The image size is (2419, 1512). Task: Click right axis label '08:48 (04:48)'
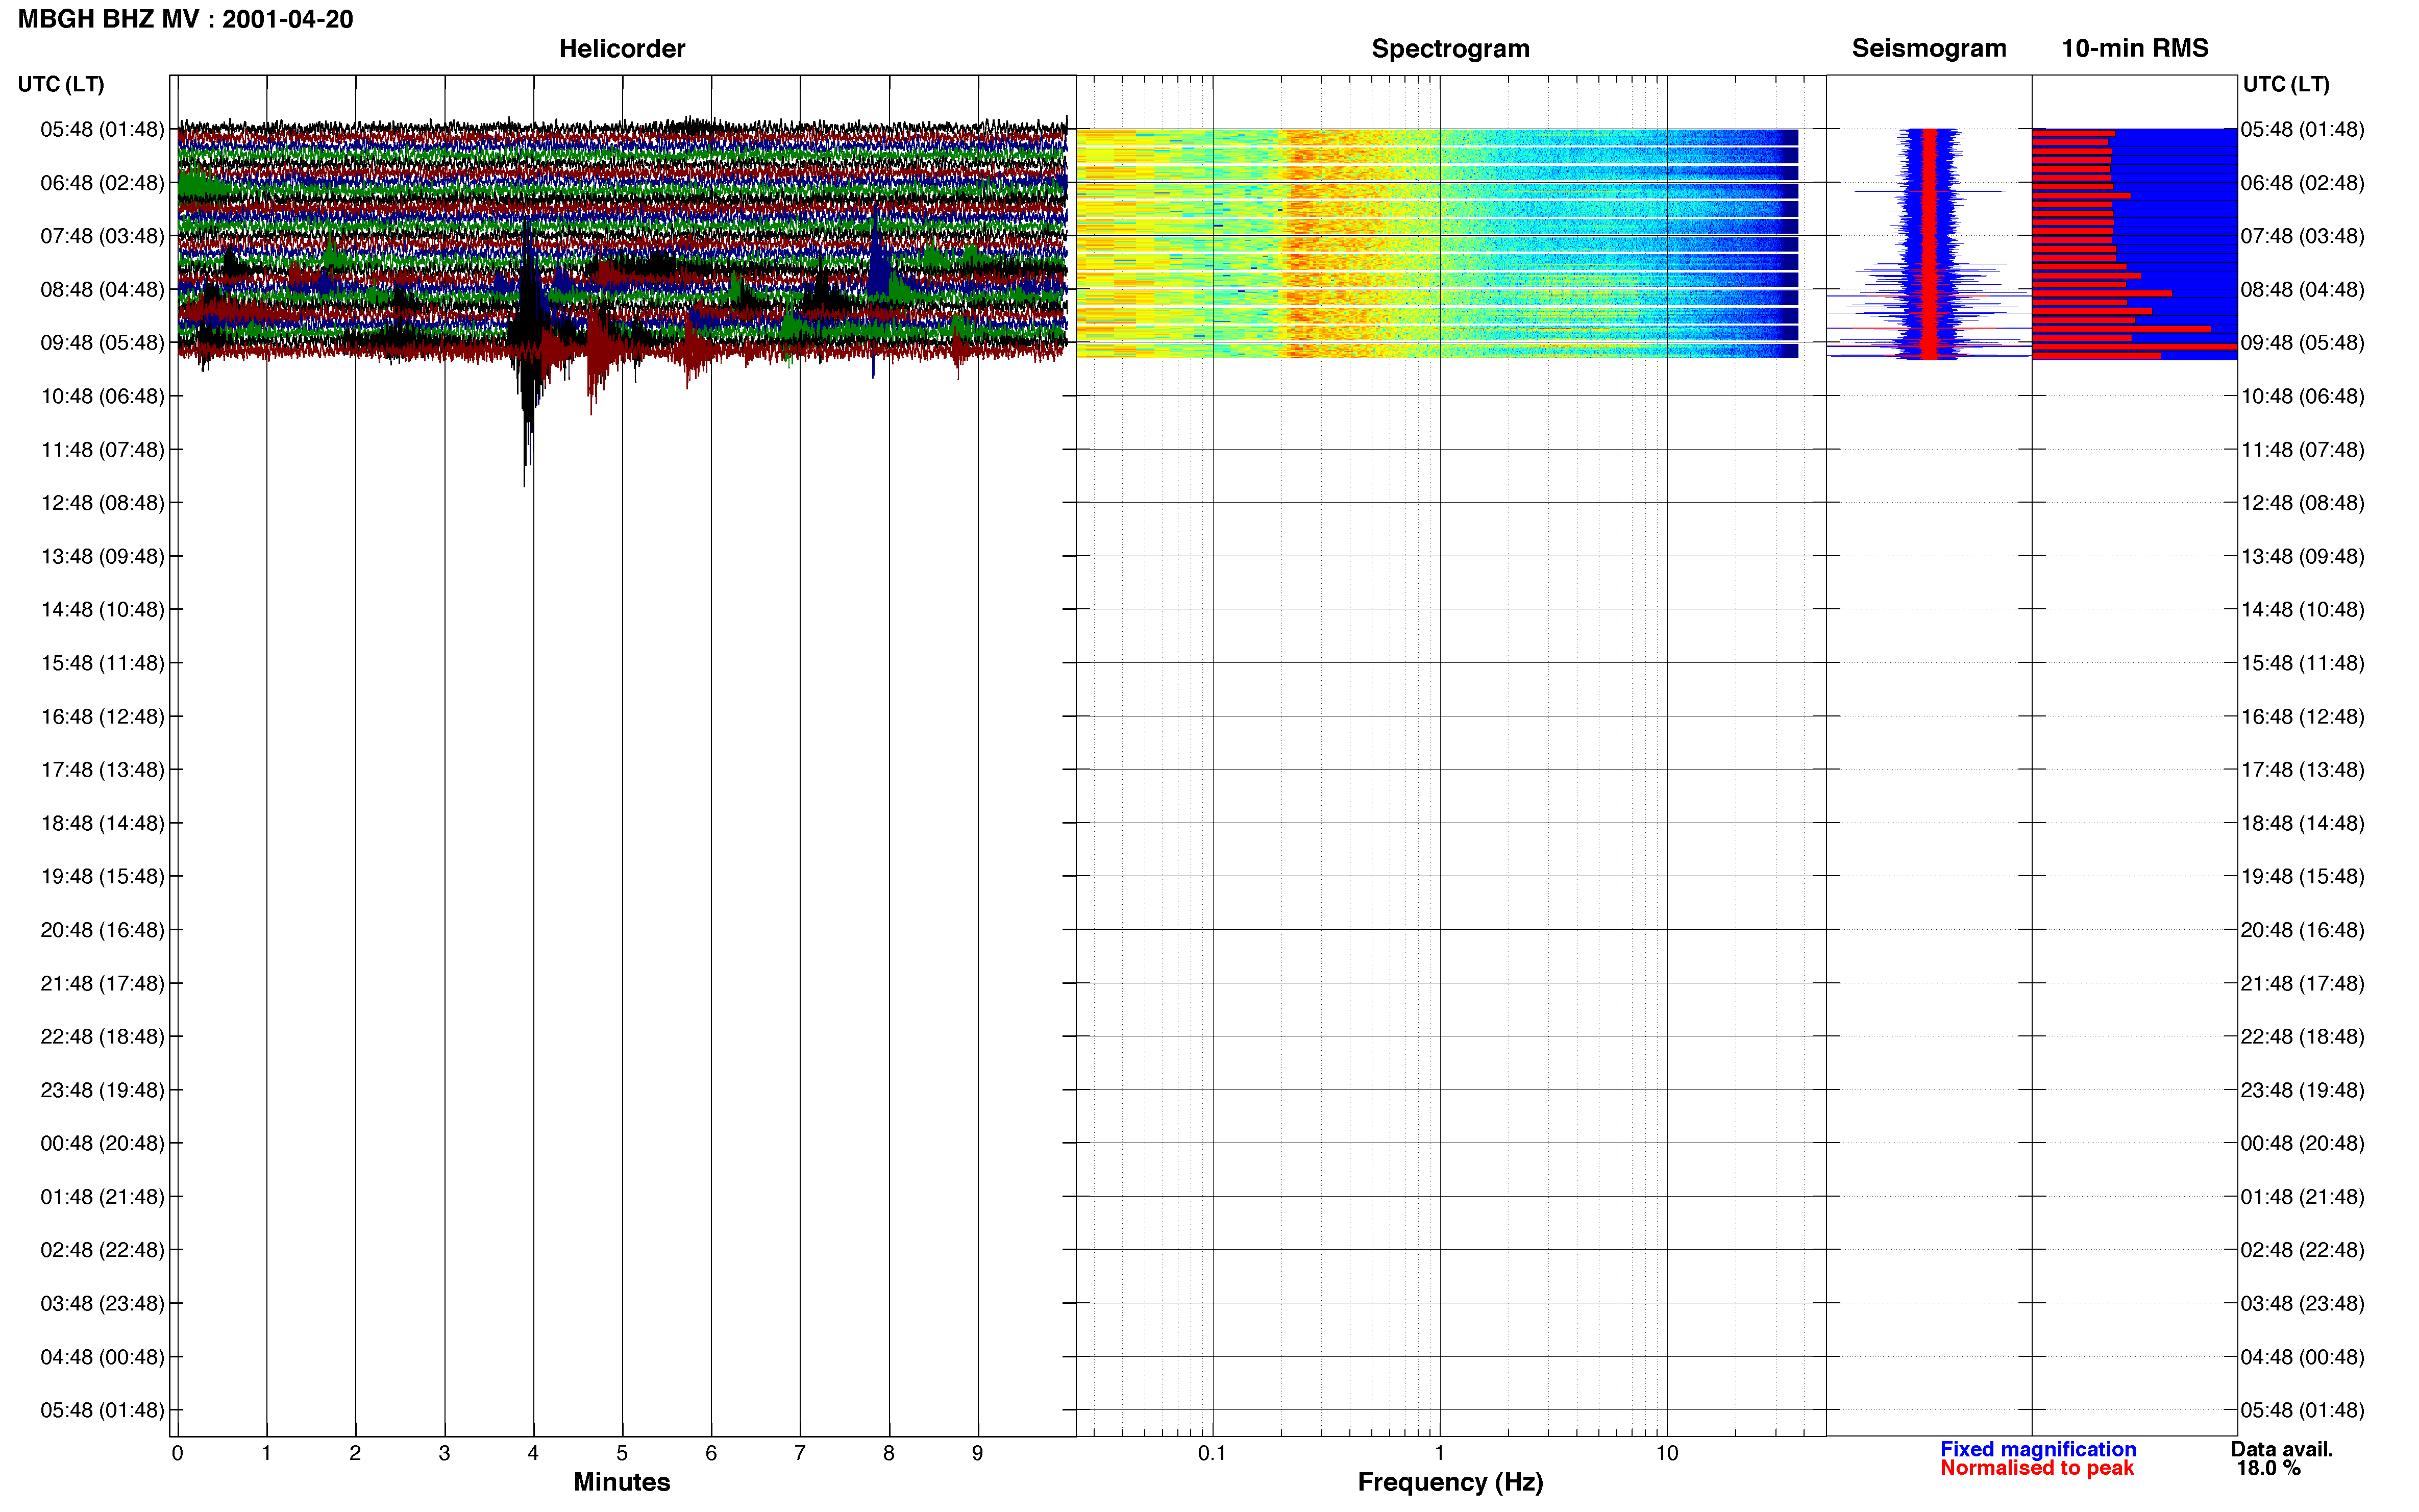(2303, 290)
